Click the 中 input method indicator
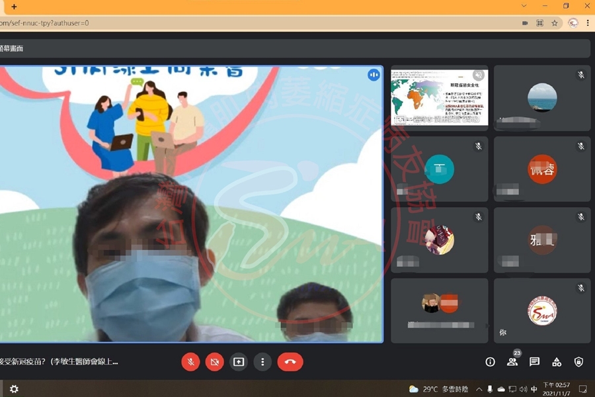 (x=534, y=389)
